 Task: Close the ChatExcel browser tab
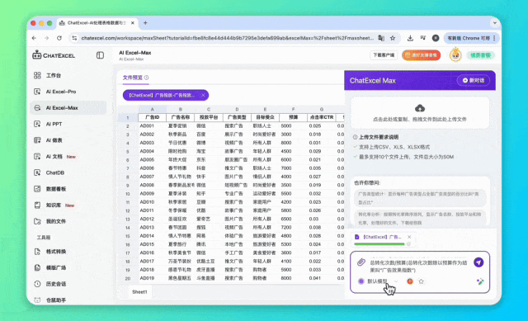133,23
